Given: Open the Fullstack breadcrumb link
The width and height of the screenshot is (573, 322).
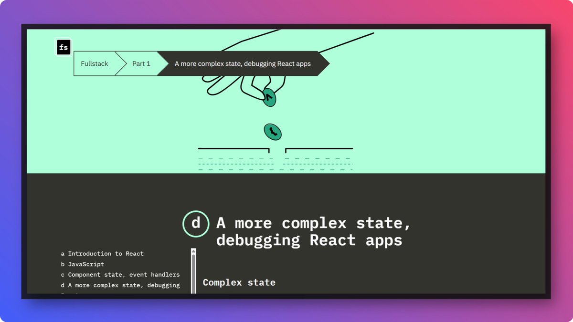Looking at the screenshot, I should pos(95,63).
